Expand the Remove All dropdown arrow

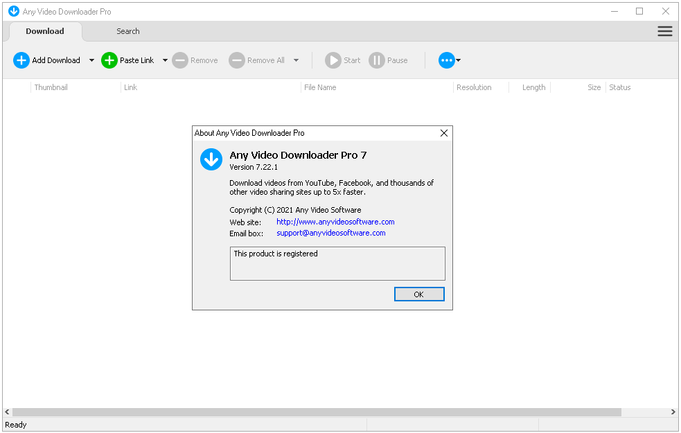pos(297,60)
